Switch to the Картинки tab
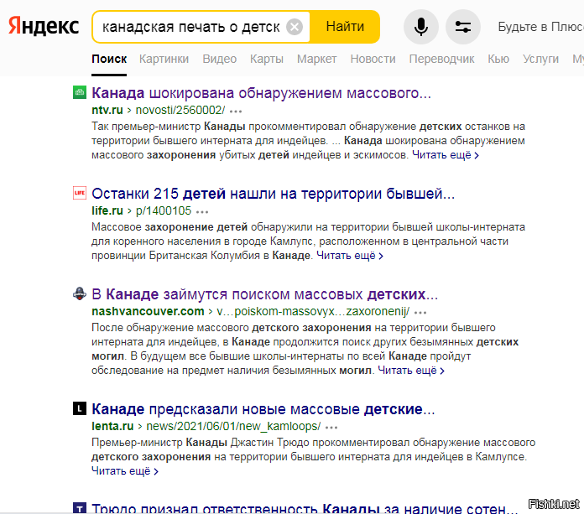 (164, 59)
